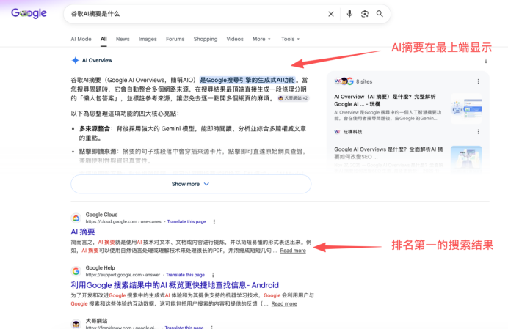Click Google Help favicon in second result
This screenshot has height=329, width=508.
point(76,271)
